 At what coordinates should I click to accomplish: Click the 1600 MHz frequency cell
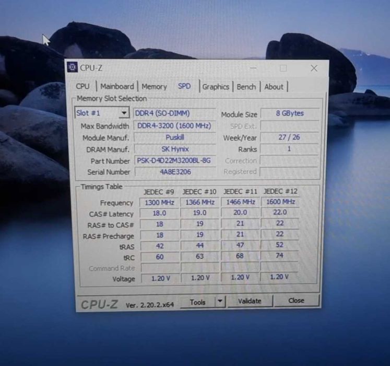[x=280, y=202]
